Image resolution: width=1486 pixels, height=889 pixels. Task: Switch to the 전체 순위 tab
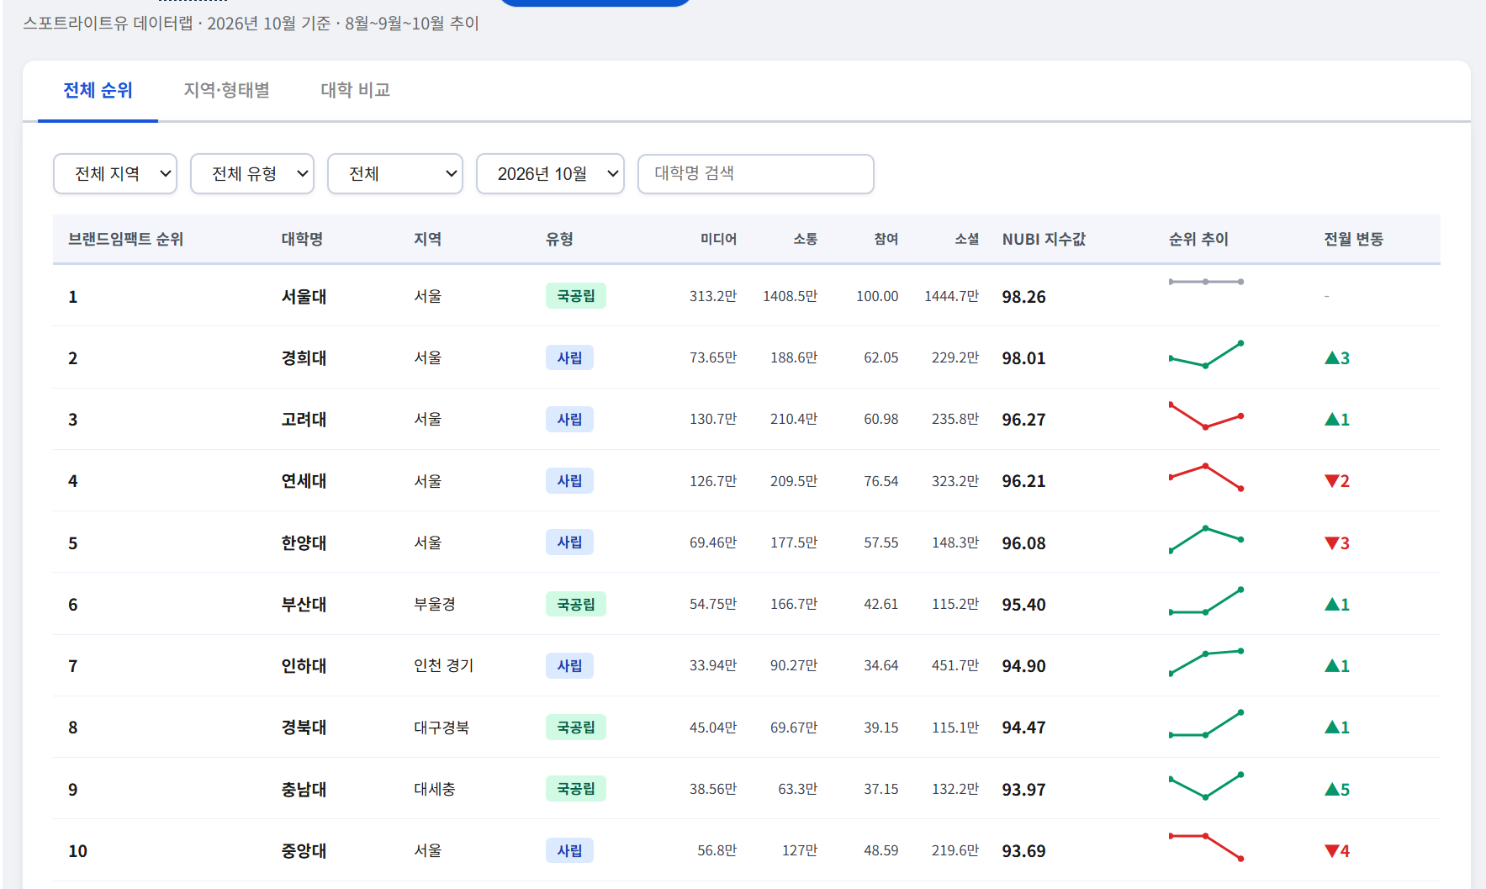98,91
